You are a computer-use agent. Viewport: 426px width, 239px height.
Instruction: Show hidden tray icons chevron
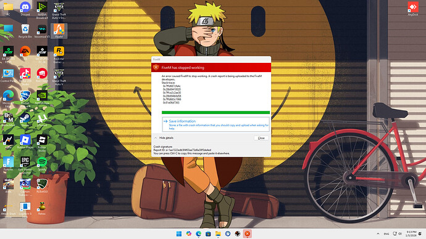coord(378,233)
